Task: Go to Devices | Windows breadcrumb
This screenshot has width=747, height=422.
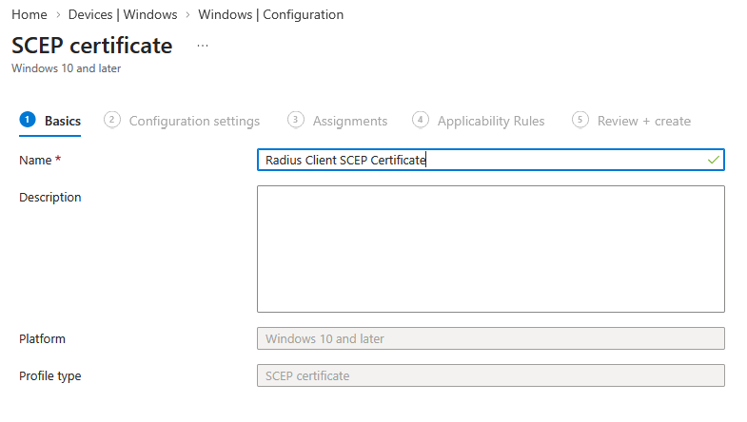Action: pos(123,15)
